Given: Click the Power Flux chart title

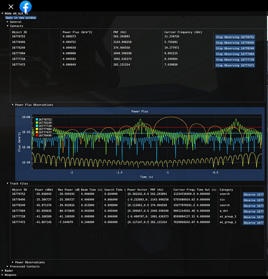Looking at the screenshot, I should coord(140,111).
